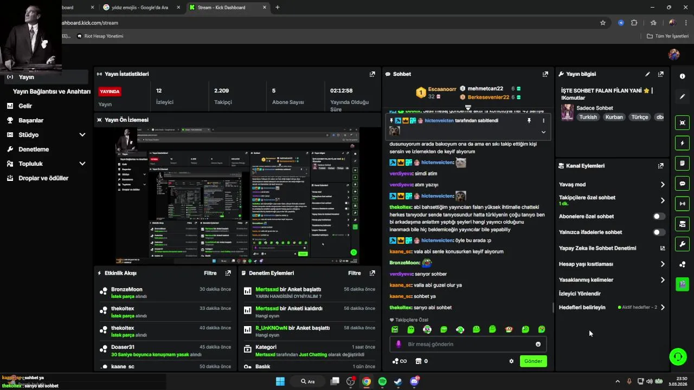Click the Bir mesaj gönderin chat input
Image resolution: width=694 pixels, height=390 pixels.
pos(468,344)
